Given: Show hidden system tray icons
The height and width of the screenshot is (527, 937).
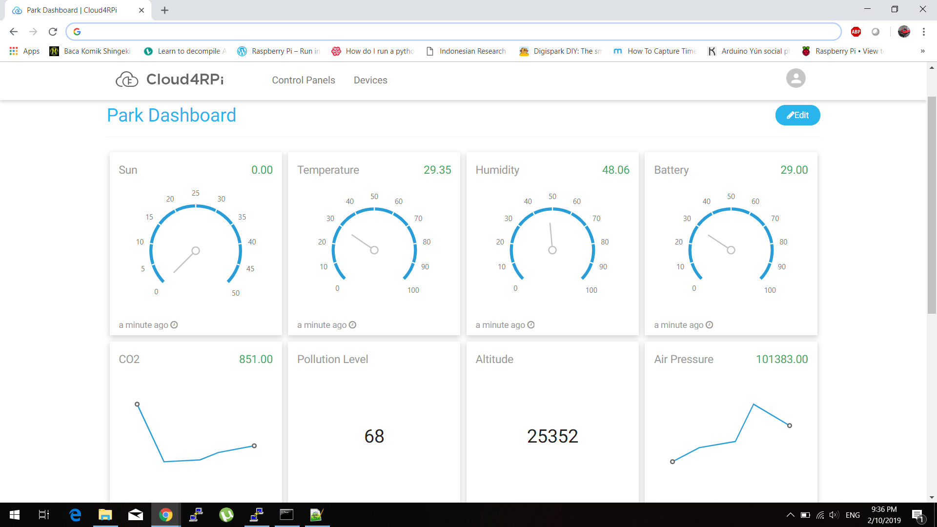Looking at the screenshot, I should pyautogui.click(x=790, y=515).
